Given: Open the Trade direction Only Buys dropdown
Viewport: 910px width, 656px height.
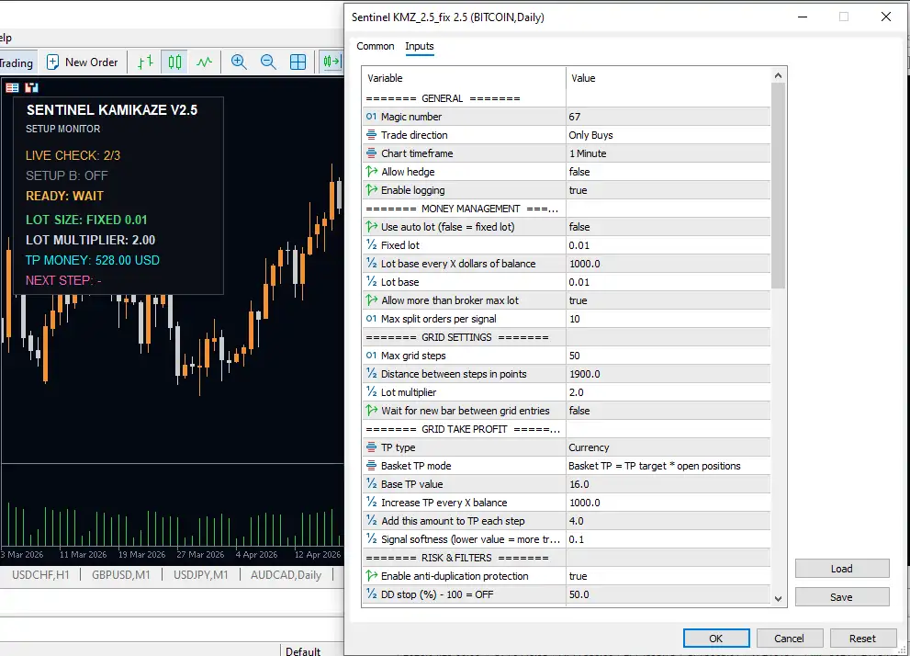Looking at the screenshot, I should [x=668, y=135].
